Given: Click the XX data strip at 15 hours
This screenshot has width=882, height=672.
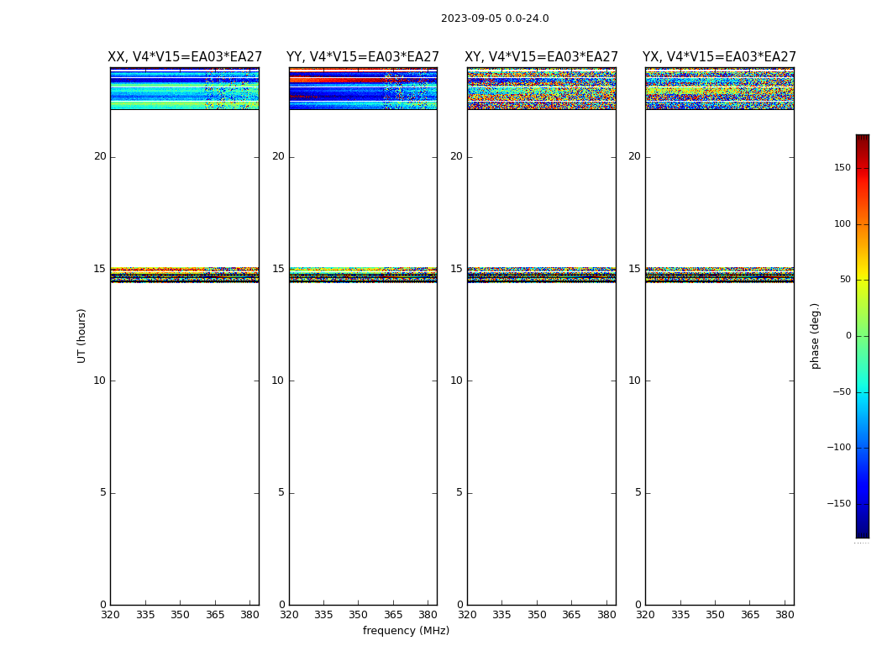Looking at the screenshot, I should [185, 275].
